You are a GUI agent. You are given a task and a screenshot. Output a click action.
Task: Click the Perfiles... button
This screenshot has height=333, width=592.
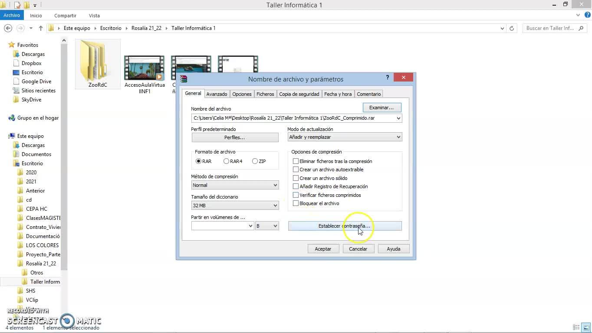pos(235,137)
